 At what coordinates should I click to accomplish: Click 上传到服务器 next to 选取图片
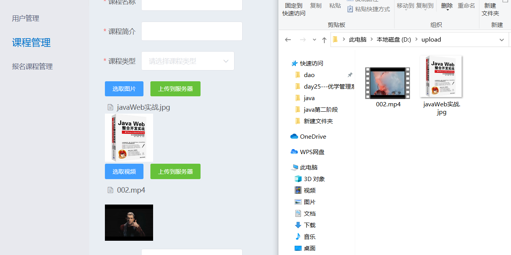175,89
